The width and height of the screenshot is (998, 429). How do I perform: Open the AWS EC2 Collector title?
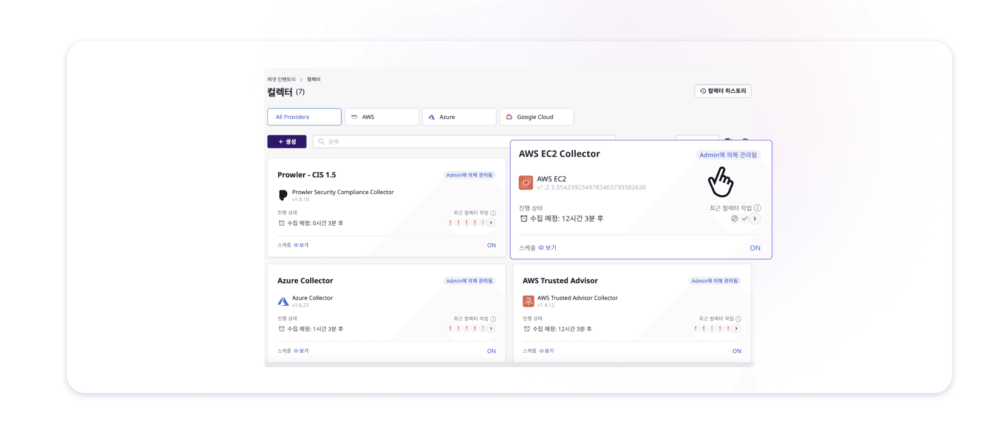559,154
